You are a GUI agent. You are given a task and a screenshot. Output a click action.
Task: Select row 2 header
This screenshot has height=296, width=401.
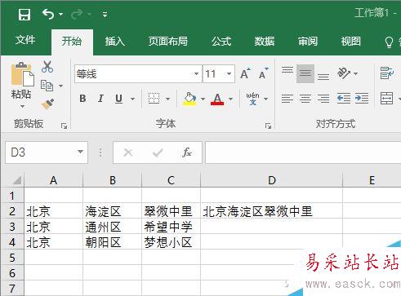(x=12, y=211)
